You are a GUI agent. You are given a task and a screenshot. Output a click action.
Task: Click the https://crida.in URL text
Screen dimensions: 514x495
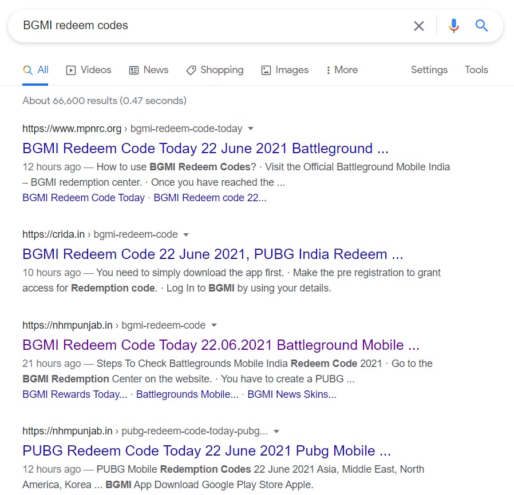coord(53,234)
